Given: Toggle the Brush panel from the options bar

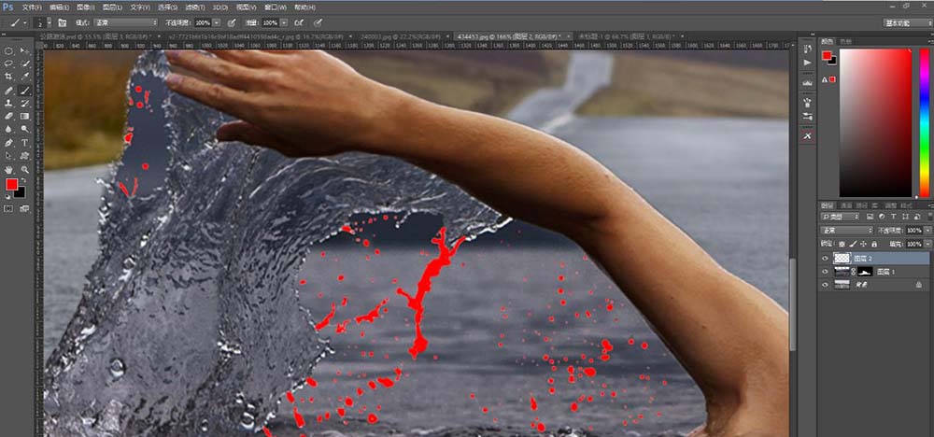Looking at the screenshot, I should pos(63,22).
